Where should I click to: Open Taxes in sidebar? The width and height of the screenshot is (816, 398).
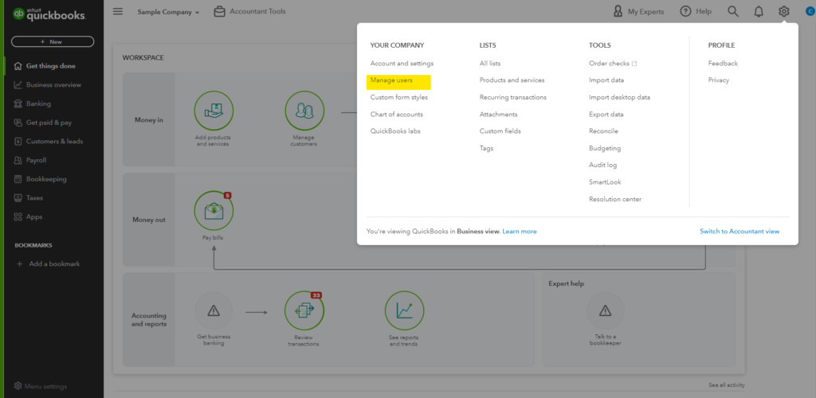pos(35,198)
